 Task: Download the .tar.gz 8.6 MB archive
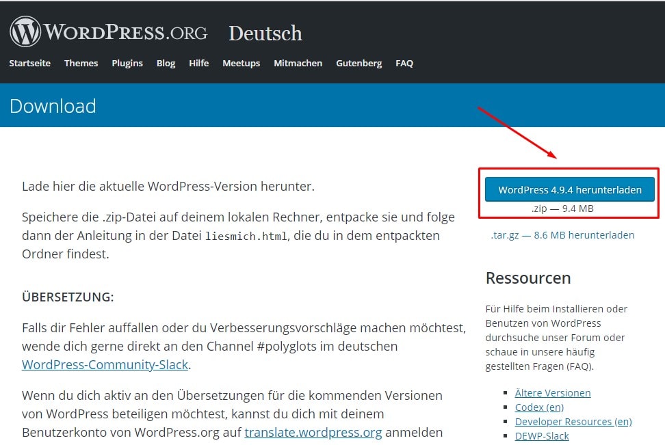[x=562, y=234]
